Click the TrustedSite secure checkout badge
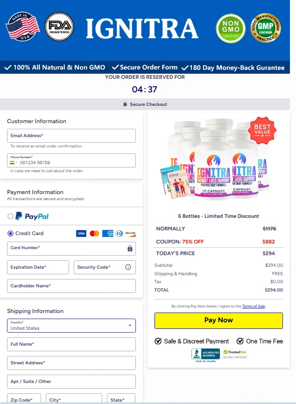This screenshot has width=296, height=404. [235, 354]
